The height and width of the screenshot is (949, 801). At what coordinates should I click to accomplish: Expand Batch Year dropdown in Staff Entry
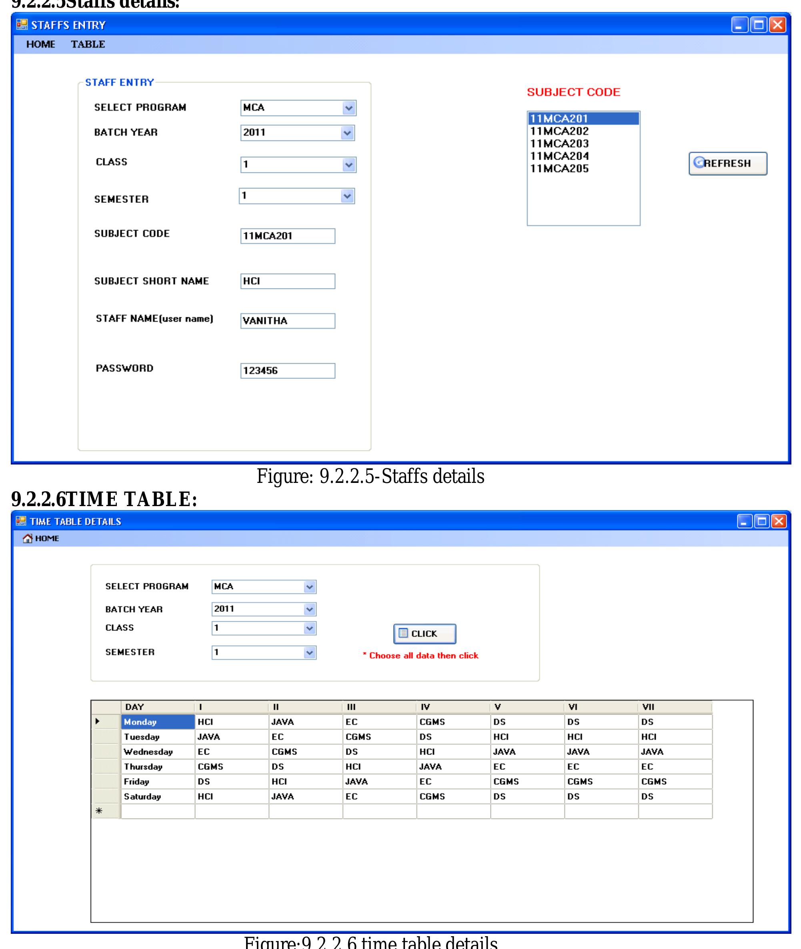coord(347,133)
